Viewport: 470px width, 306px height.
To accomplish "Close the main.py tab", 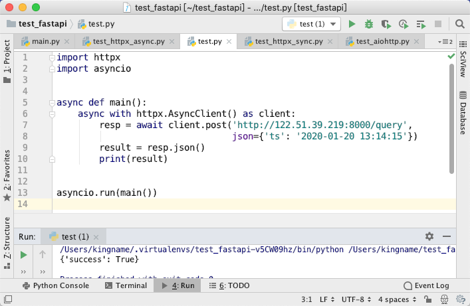I will pyautogui.click(x=67, y=41).
